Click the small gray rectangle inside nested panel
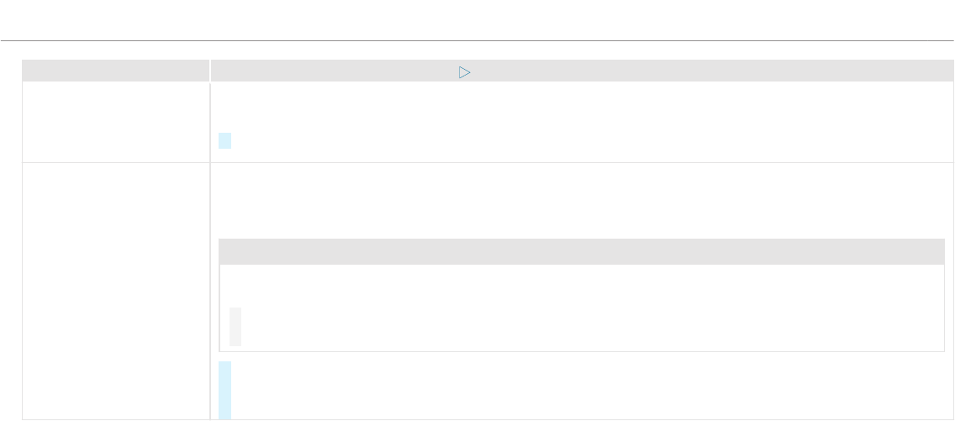This screenshot has height=421, width=955. click(x=235, y=327)
